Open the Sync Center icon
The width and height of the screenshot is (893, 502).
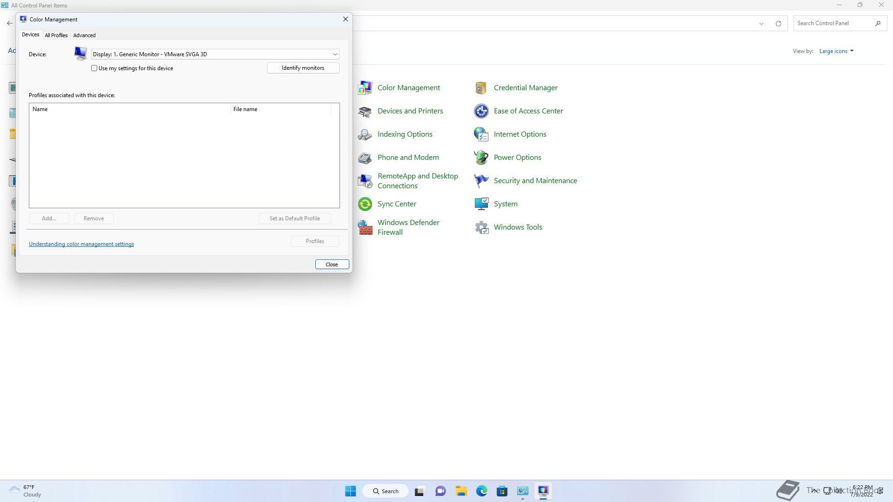tap(365, 204)
